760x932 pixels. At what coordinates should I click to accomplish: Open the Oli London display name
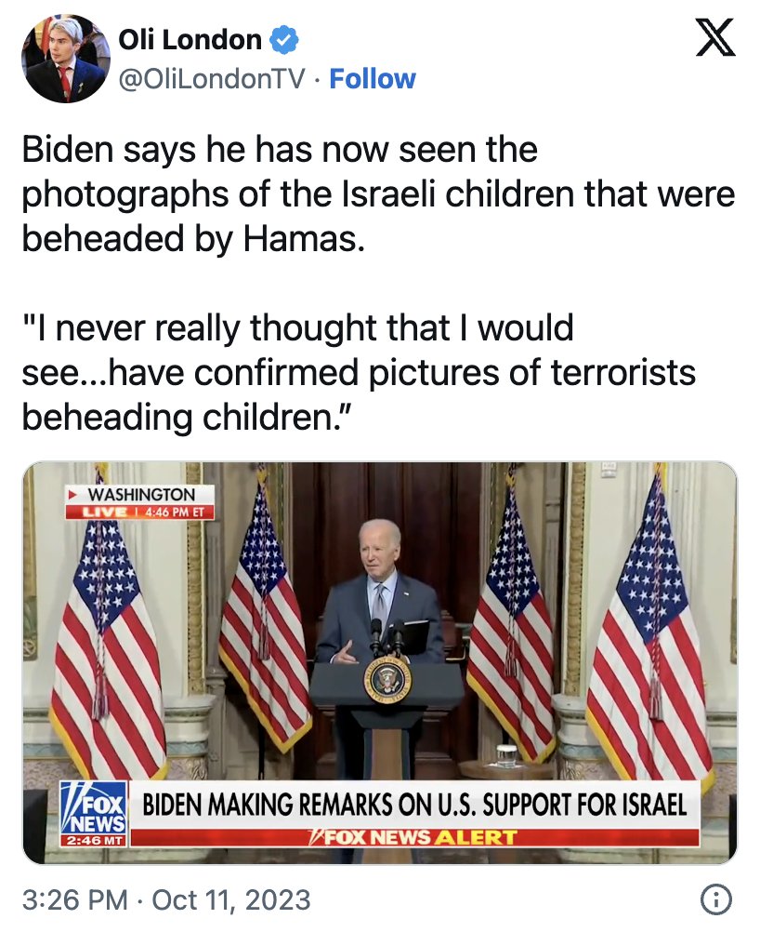(190, 40)
